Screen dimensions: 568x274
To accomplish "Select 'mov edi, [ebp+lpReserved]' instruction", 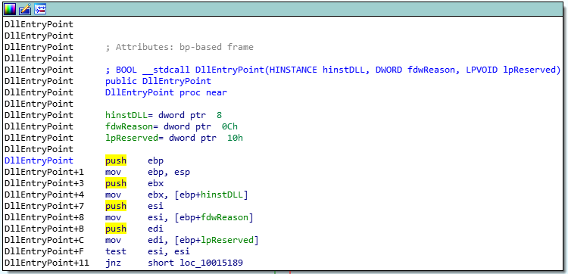I will pos(183,241).
